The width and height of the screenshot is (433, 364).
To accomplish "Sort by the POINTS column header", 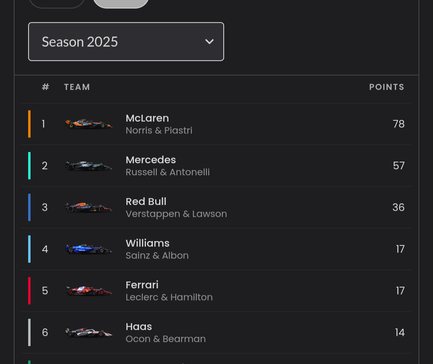I will coord(387,87).
